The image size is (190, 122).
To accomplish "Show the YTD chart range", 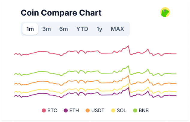I will [x=82, y=29].
